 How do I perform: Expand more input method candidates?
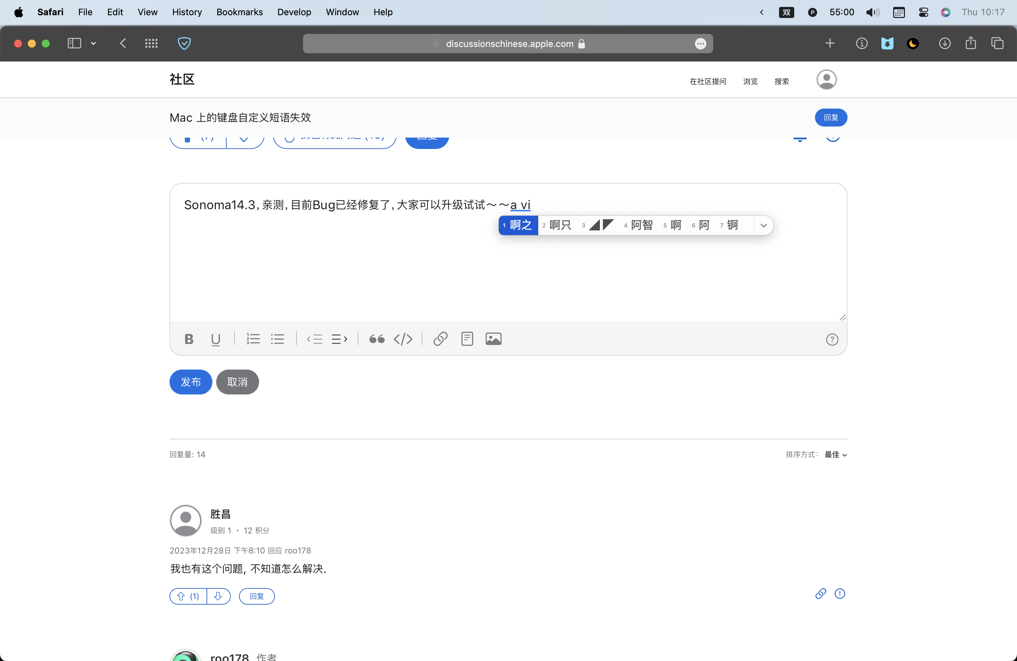(x=763, y=225)
